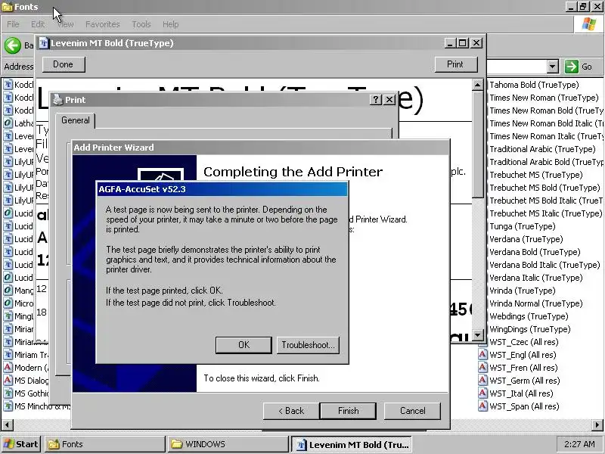Click the WST_Span font icon
This screenshot has height=454, width=605.
click(x=482, y=406)
